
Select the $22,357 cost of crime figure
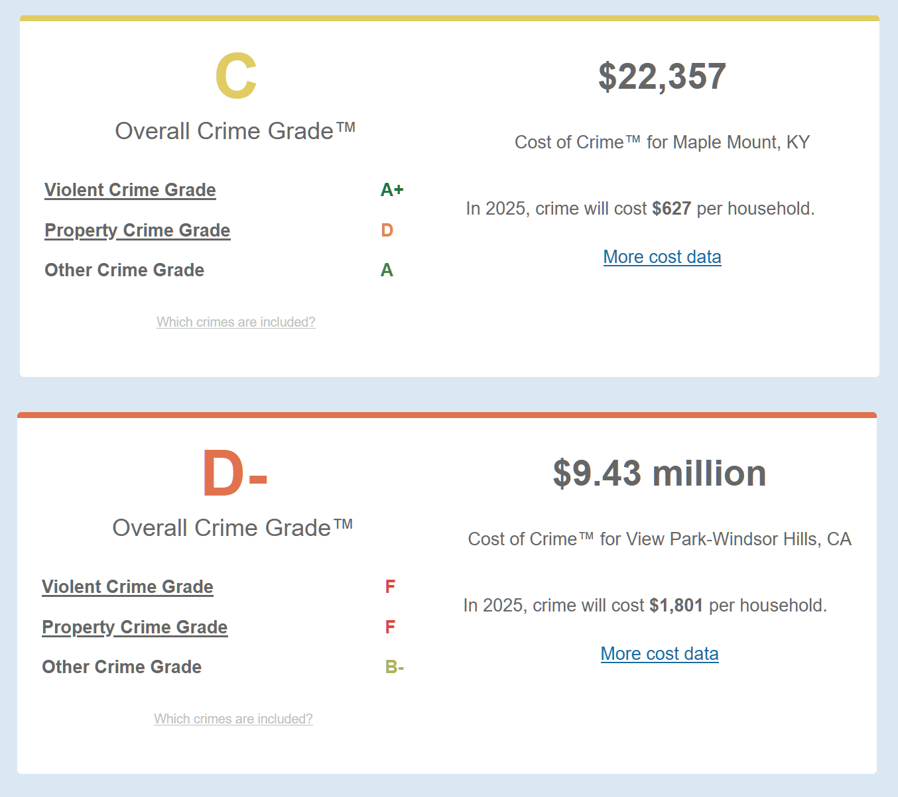[662, 76]
